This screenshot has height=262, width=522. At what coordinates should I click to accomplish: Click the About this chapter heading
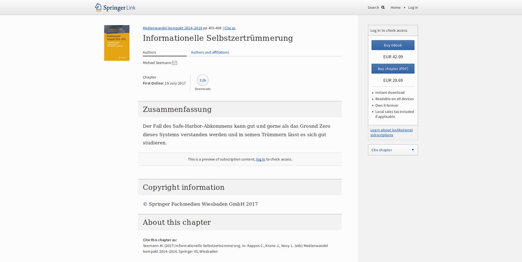click(177, 222)
